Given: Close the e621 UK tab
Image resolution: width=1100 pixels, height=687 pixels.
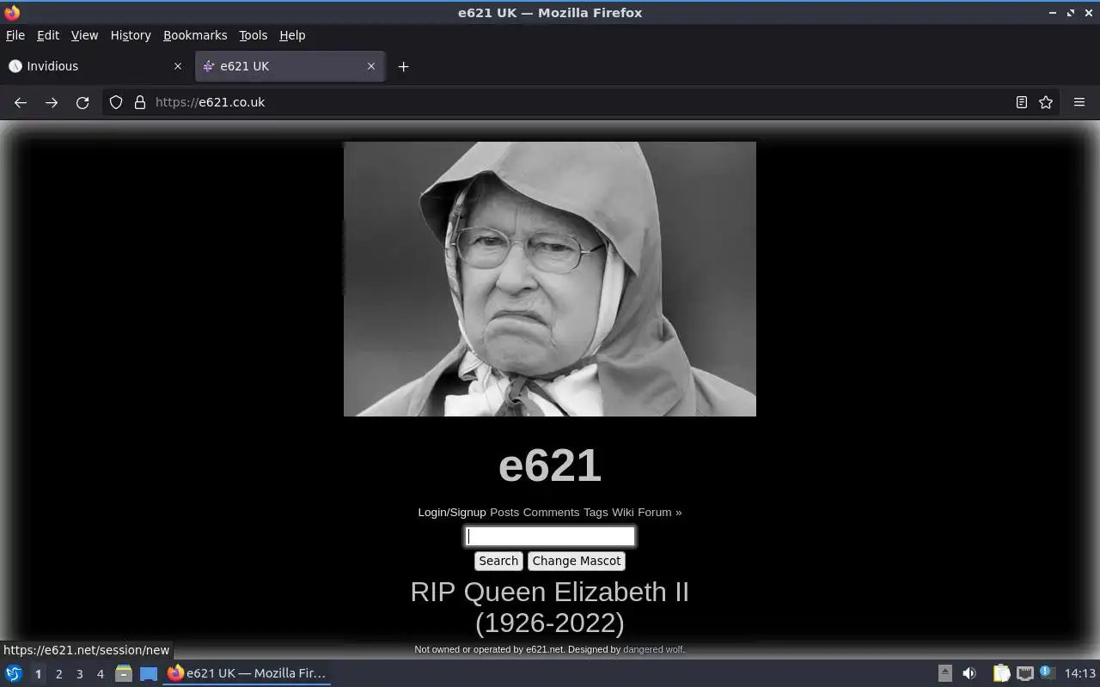Looking at the screenshot, I should (371, 66).
